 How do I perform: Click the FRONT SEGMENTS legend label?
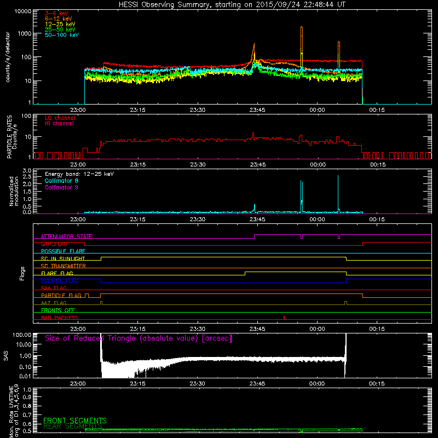75,420
